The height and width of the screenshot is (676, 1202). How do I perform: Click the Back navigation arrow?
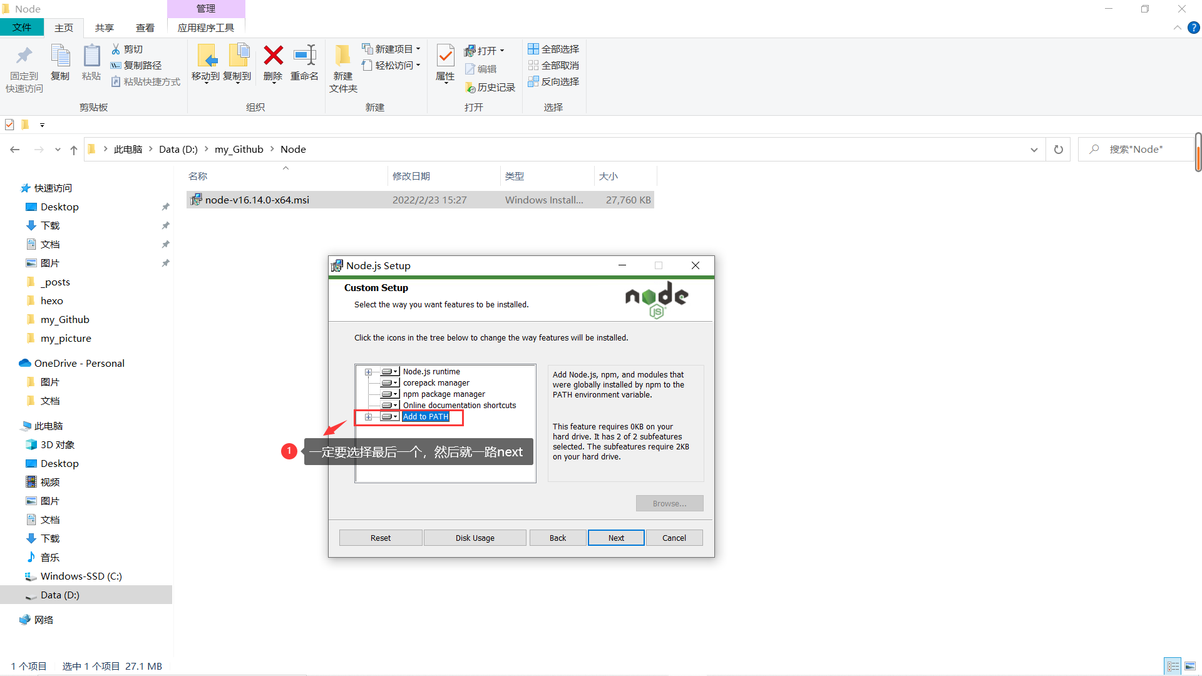(15, 150)
